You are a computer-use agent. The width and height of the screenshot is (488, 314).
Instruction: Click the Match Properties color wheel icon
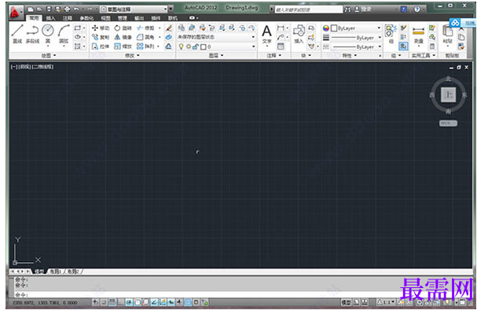coord(326,28)
